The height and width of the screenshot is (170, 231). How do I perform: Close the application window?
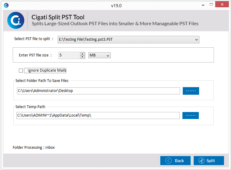pyautogui.click(x=222, y=5)
